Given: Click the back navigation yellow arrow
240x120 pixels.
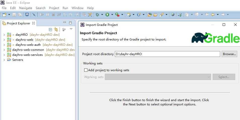Looking at the screenshot, I should click(x=213, y=15).
